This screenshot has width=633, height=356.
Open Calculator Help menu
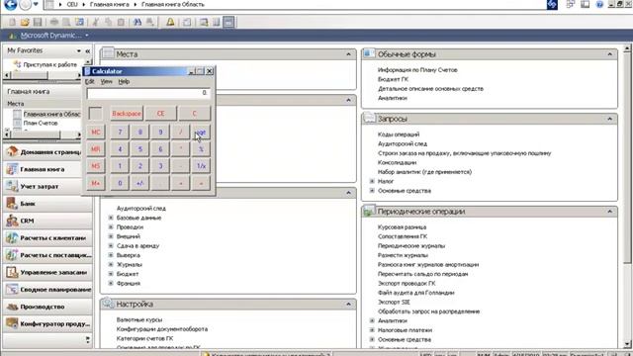[124, 81]
